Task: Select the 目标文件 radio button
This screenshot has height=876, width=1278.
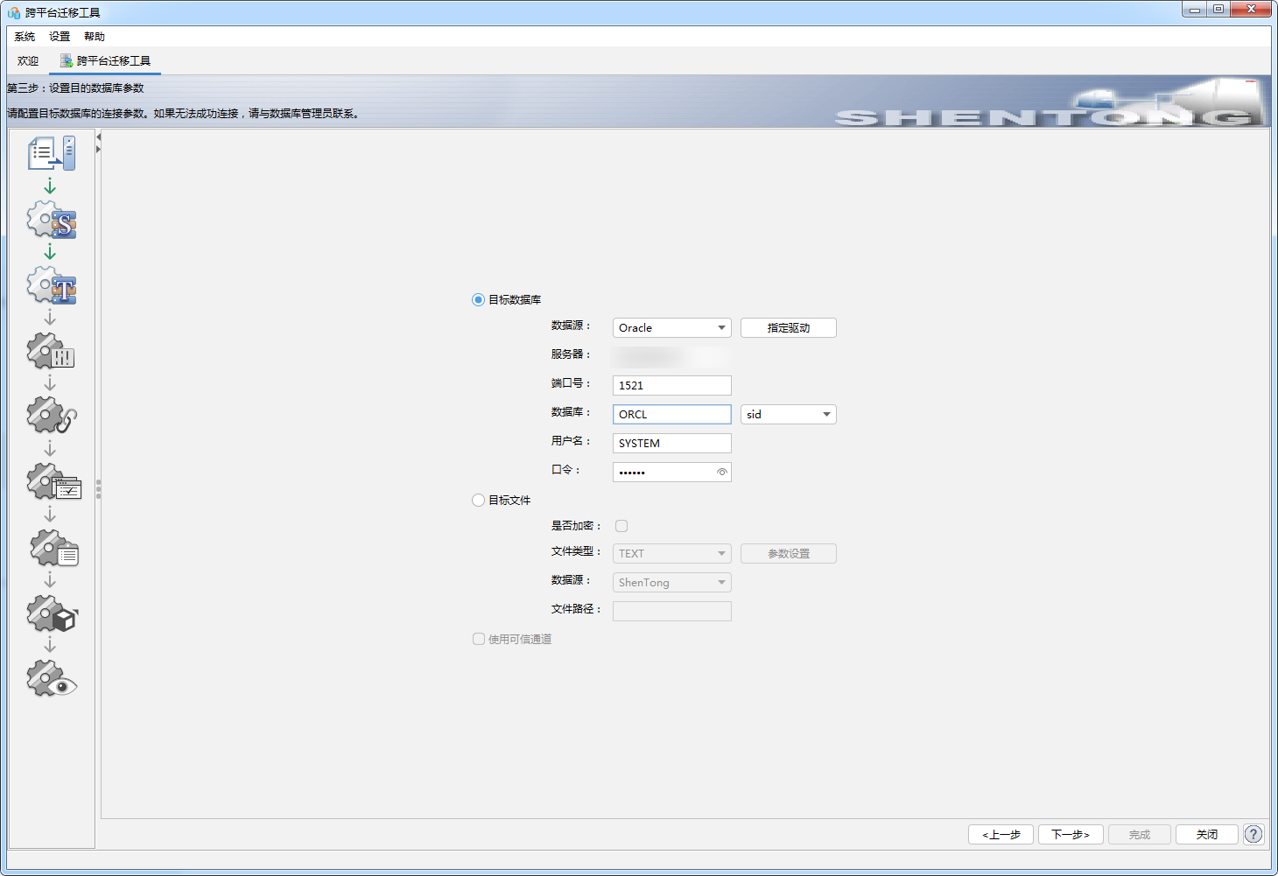Action: [478, 501]
